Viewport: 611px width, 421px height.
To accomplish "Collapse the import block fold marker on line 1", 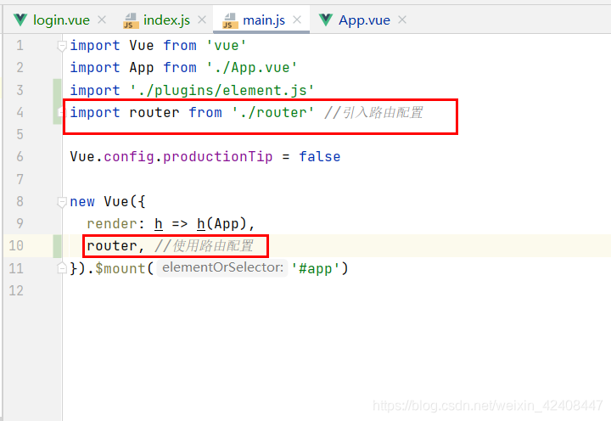I will 62,46.
